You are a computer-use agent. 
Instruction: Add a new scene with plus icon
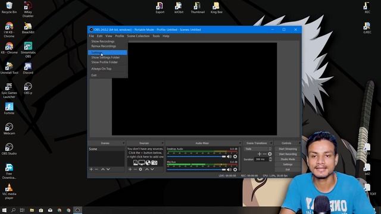click(x=91, y=169)
